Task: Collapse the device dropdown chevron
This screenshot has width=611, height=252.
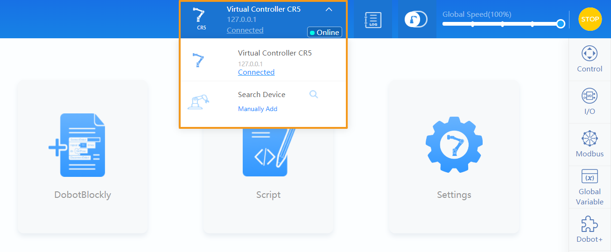Action: click(x=329, y=9)
